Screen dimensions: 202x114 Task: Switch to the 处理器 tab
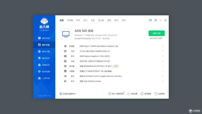pos(70,20)
